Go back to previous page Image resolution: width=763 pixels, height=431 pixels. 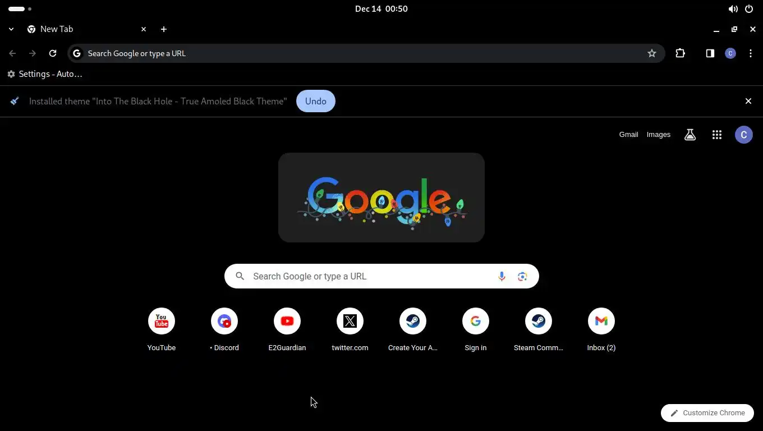pyautogui.click(x=12, y=53)
